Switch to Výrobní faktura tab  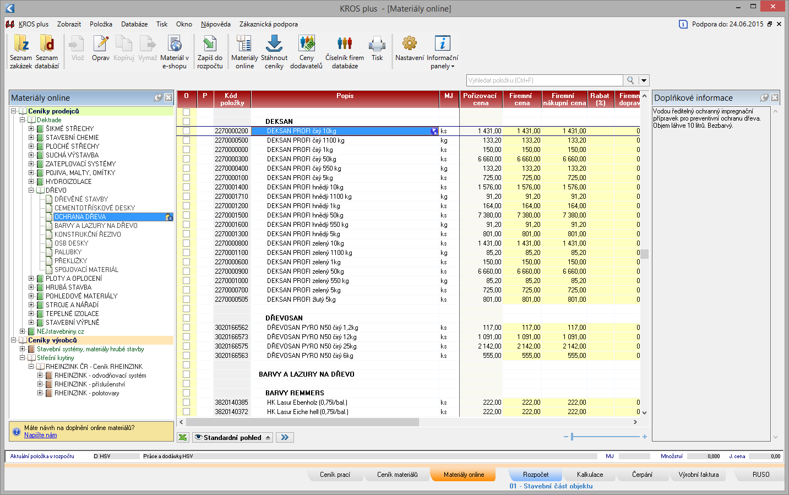698,475
